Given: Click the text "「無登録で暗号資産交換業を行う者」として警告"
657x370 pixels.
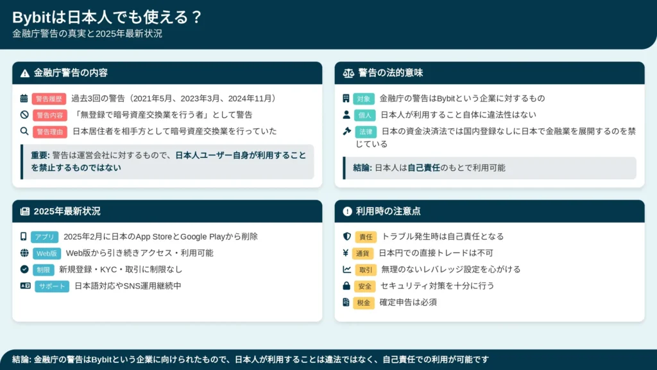Looking at the screenshot, I should (163, 115).
